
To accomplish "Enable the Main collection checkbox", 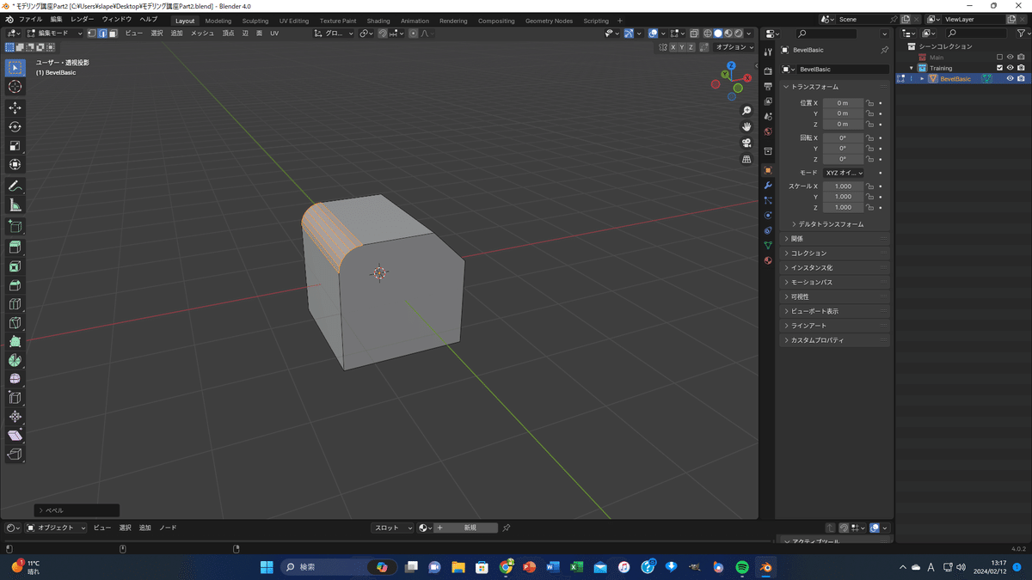I will point(999,58).
